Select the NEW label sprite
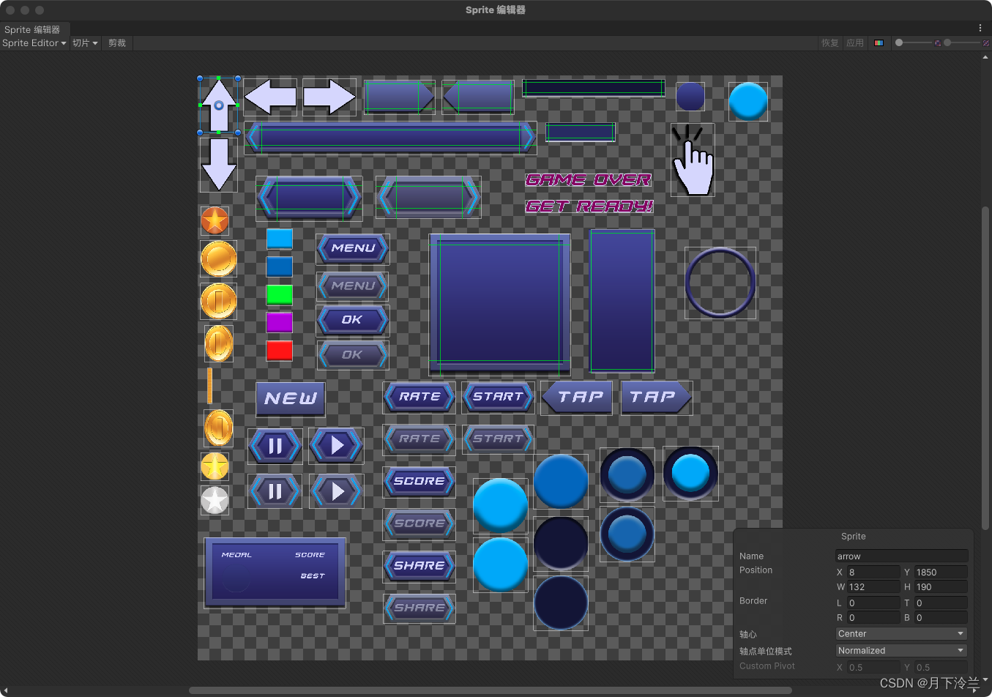Image resolution: width=992 pixels, height=697 pixels. (291, 399)
